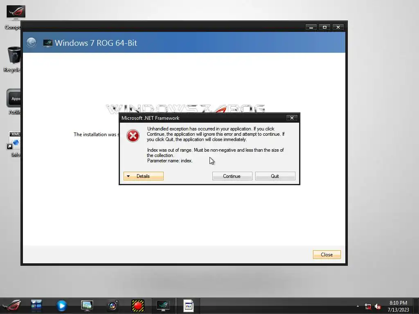Viewport: 419px width, 314px height.
Task: Click the ROG monitor icon beside installer title
Action: point(47,43)
